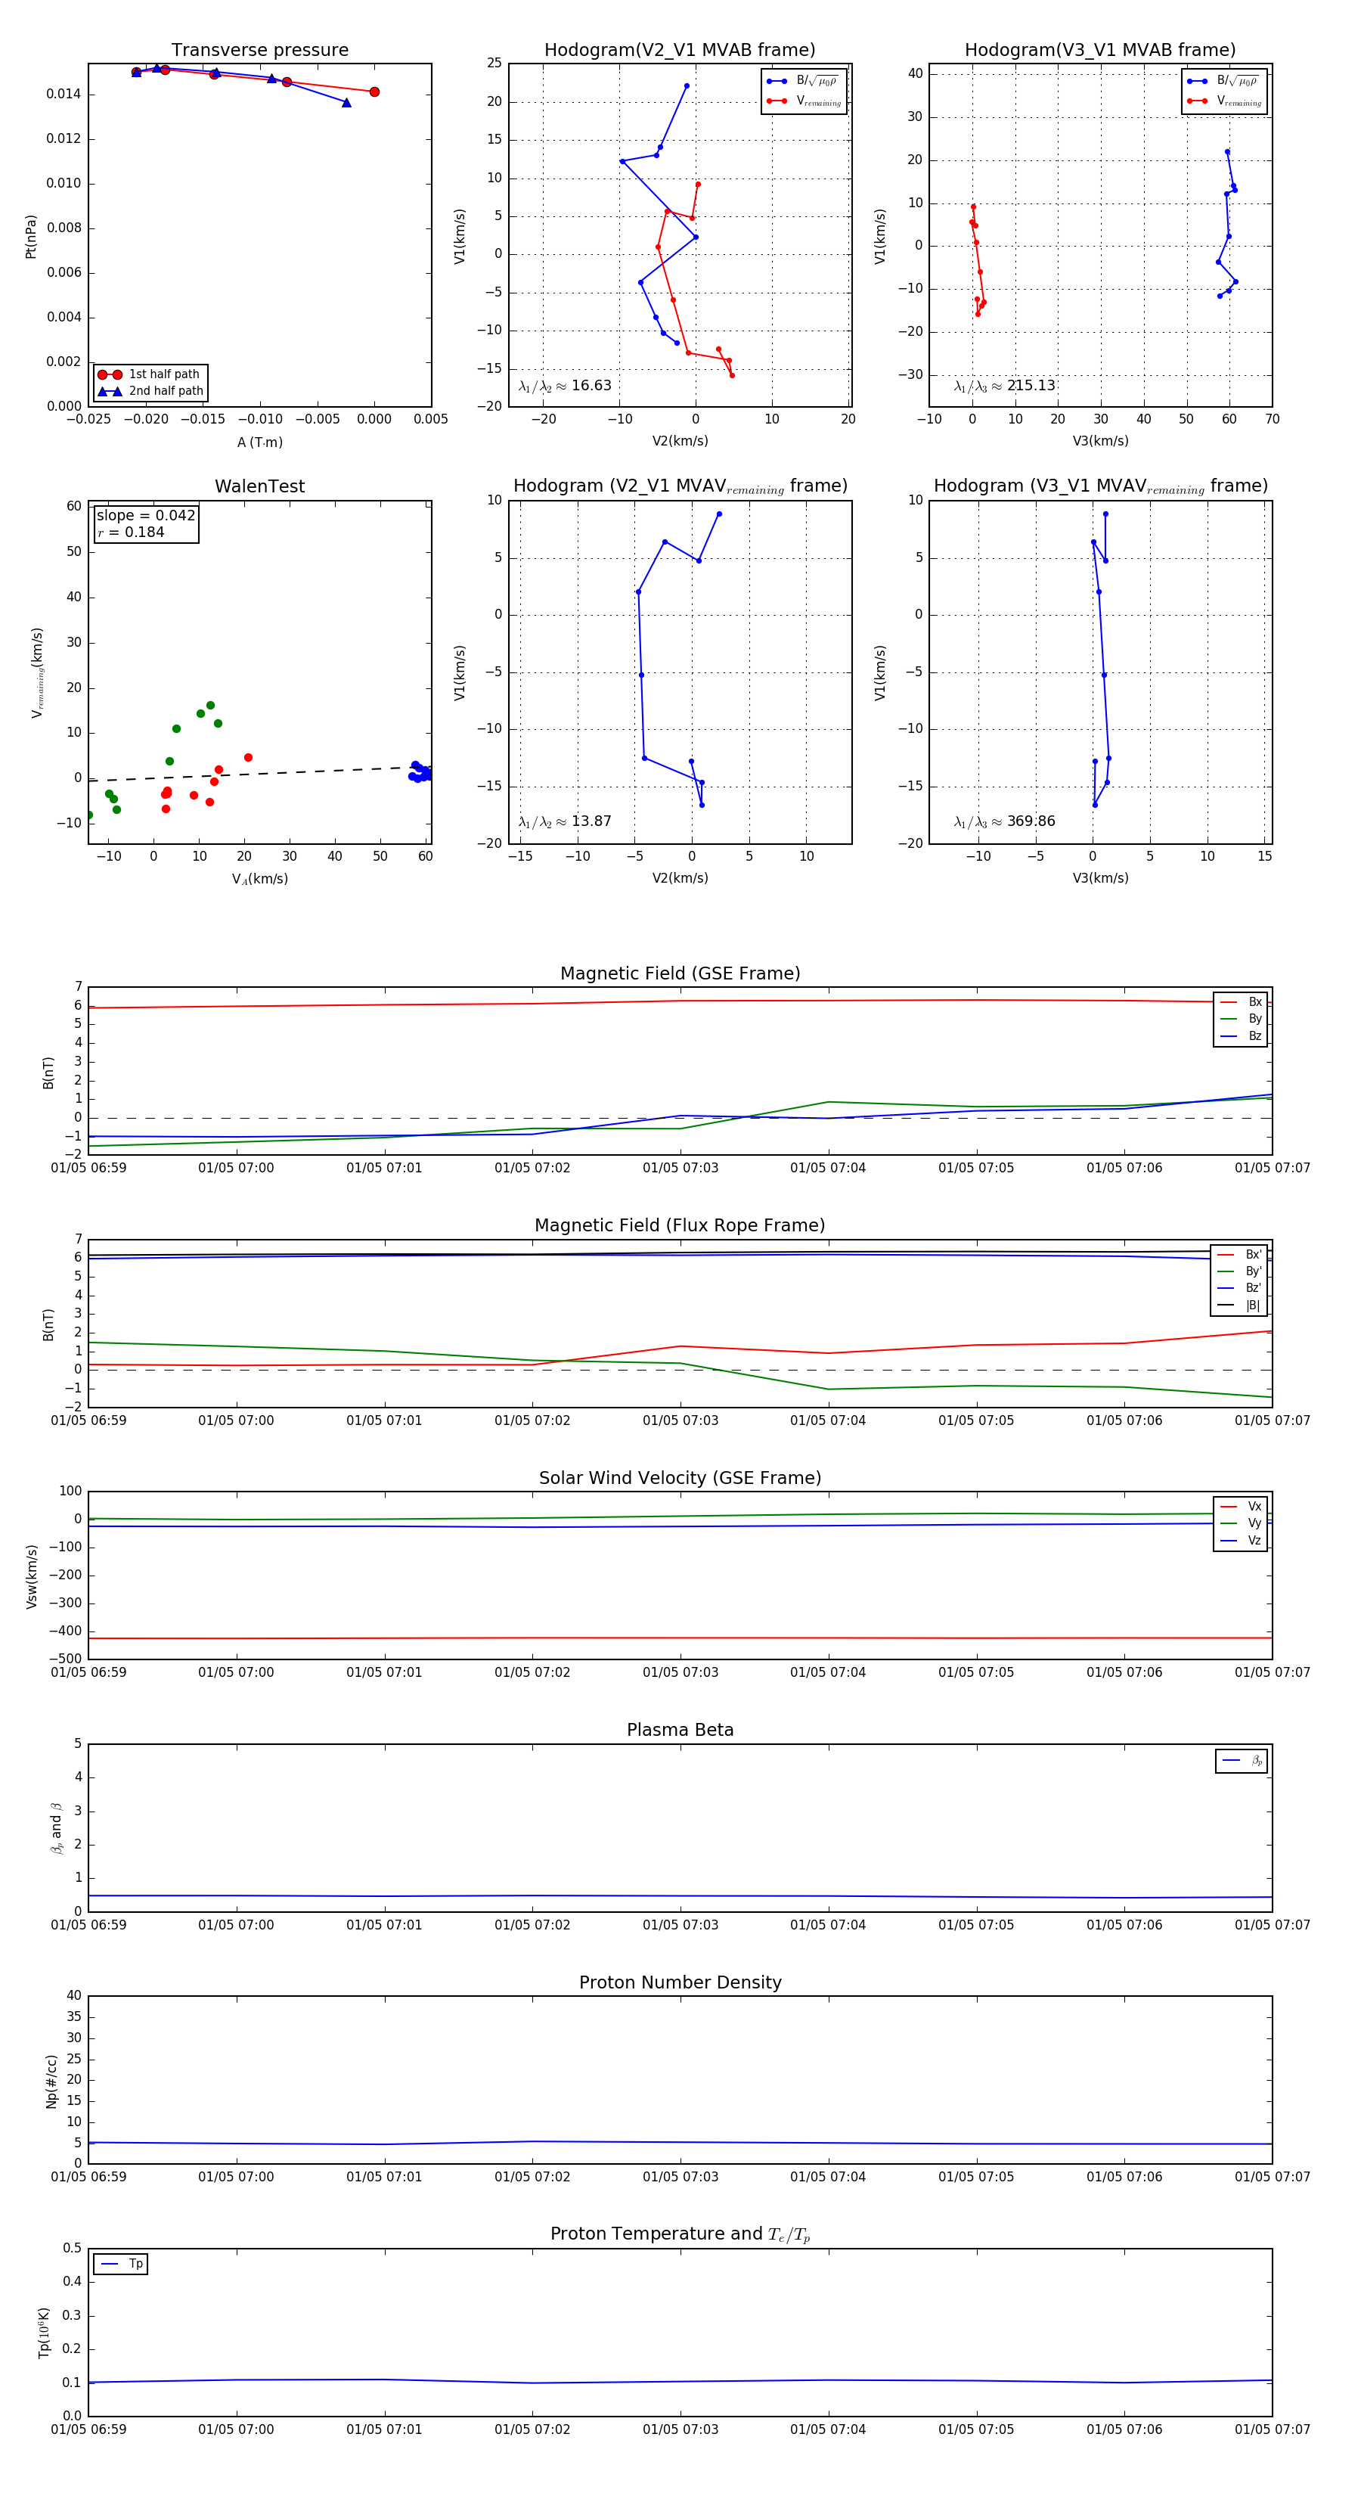Select the "2nd half path" legend entry

(x=150, y=392)
